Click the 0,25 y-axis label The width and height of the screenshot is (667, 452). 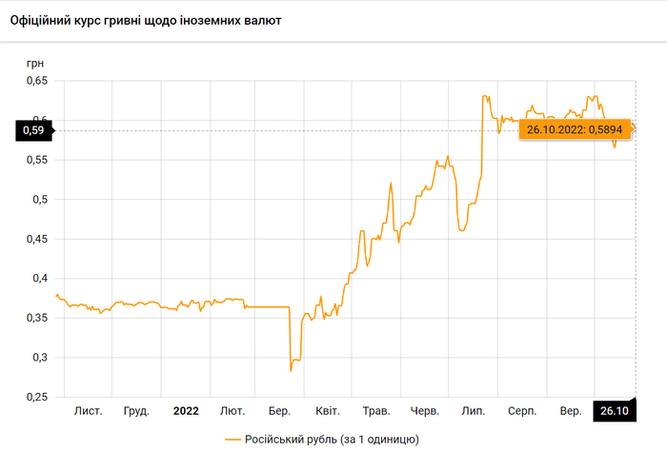pos(36,397)
